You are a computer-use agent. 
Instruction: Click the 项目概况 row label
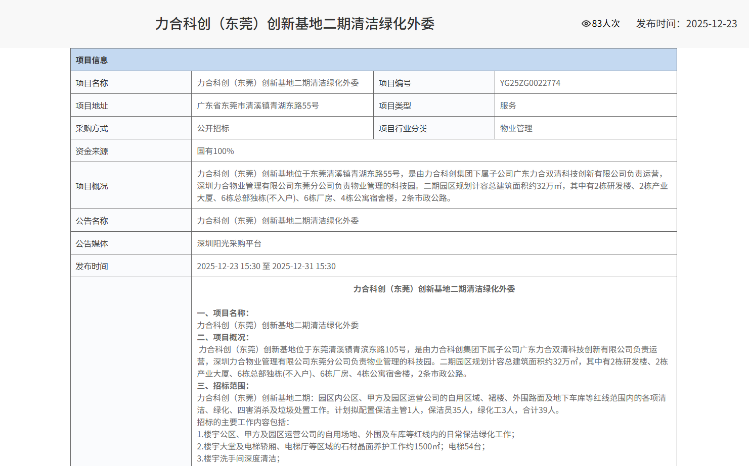pos(92,186)
